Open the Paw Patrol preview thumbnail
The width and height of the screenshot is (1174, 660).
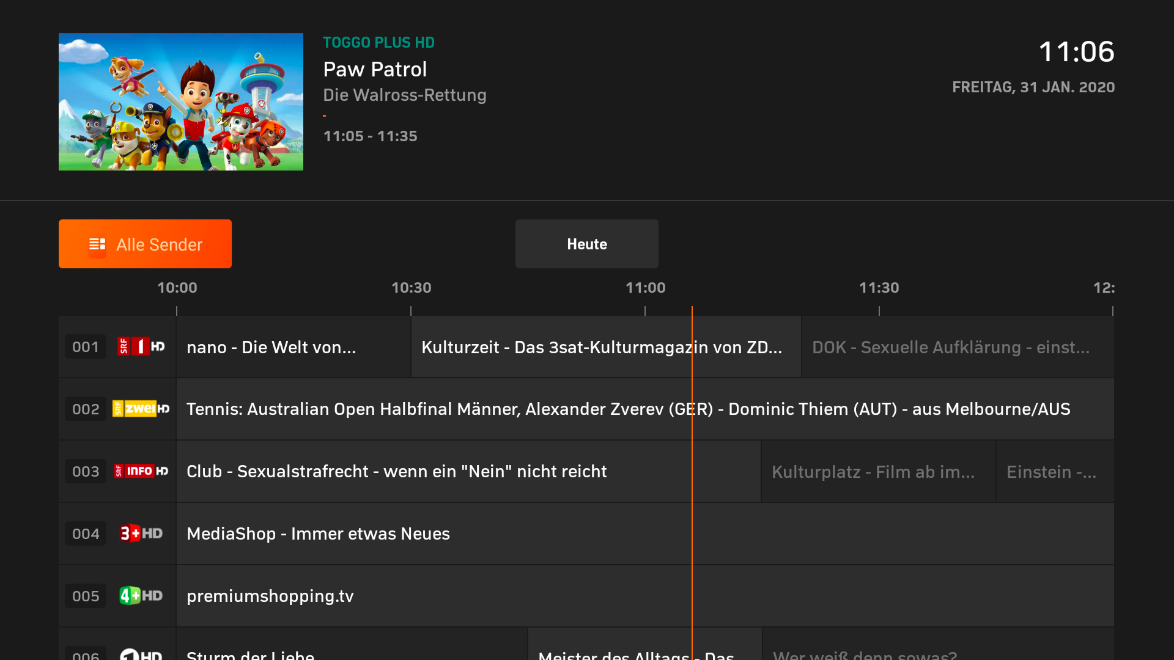click(181, 101)
